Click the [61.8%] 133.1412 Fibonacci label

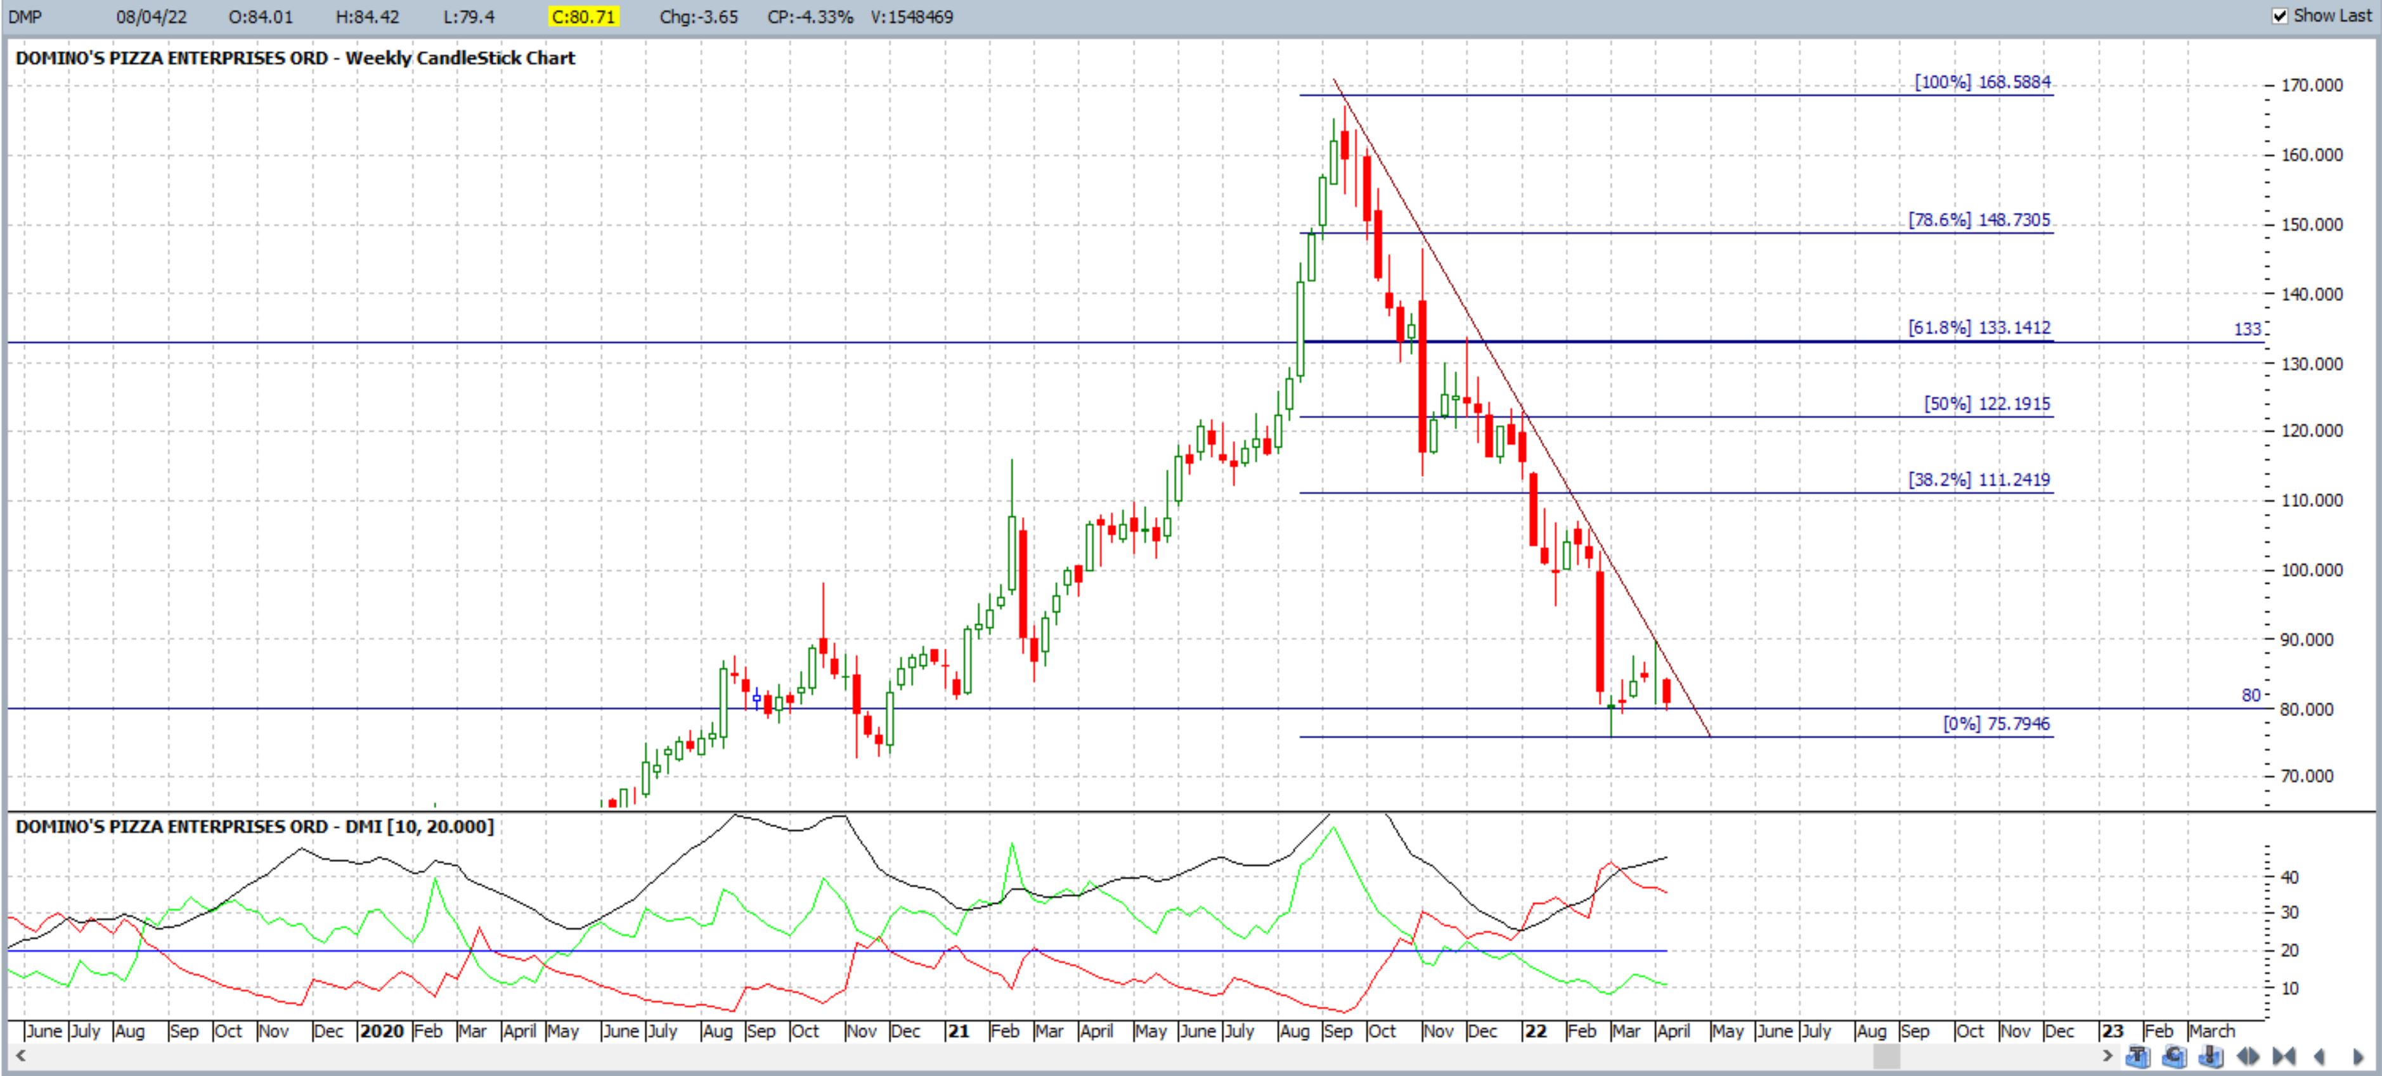(x=1979, y=327)
